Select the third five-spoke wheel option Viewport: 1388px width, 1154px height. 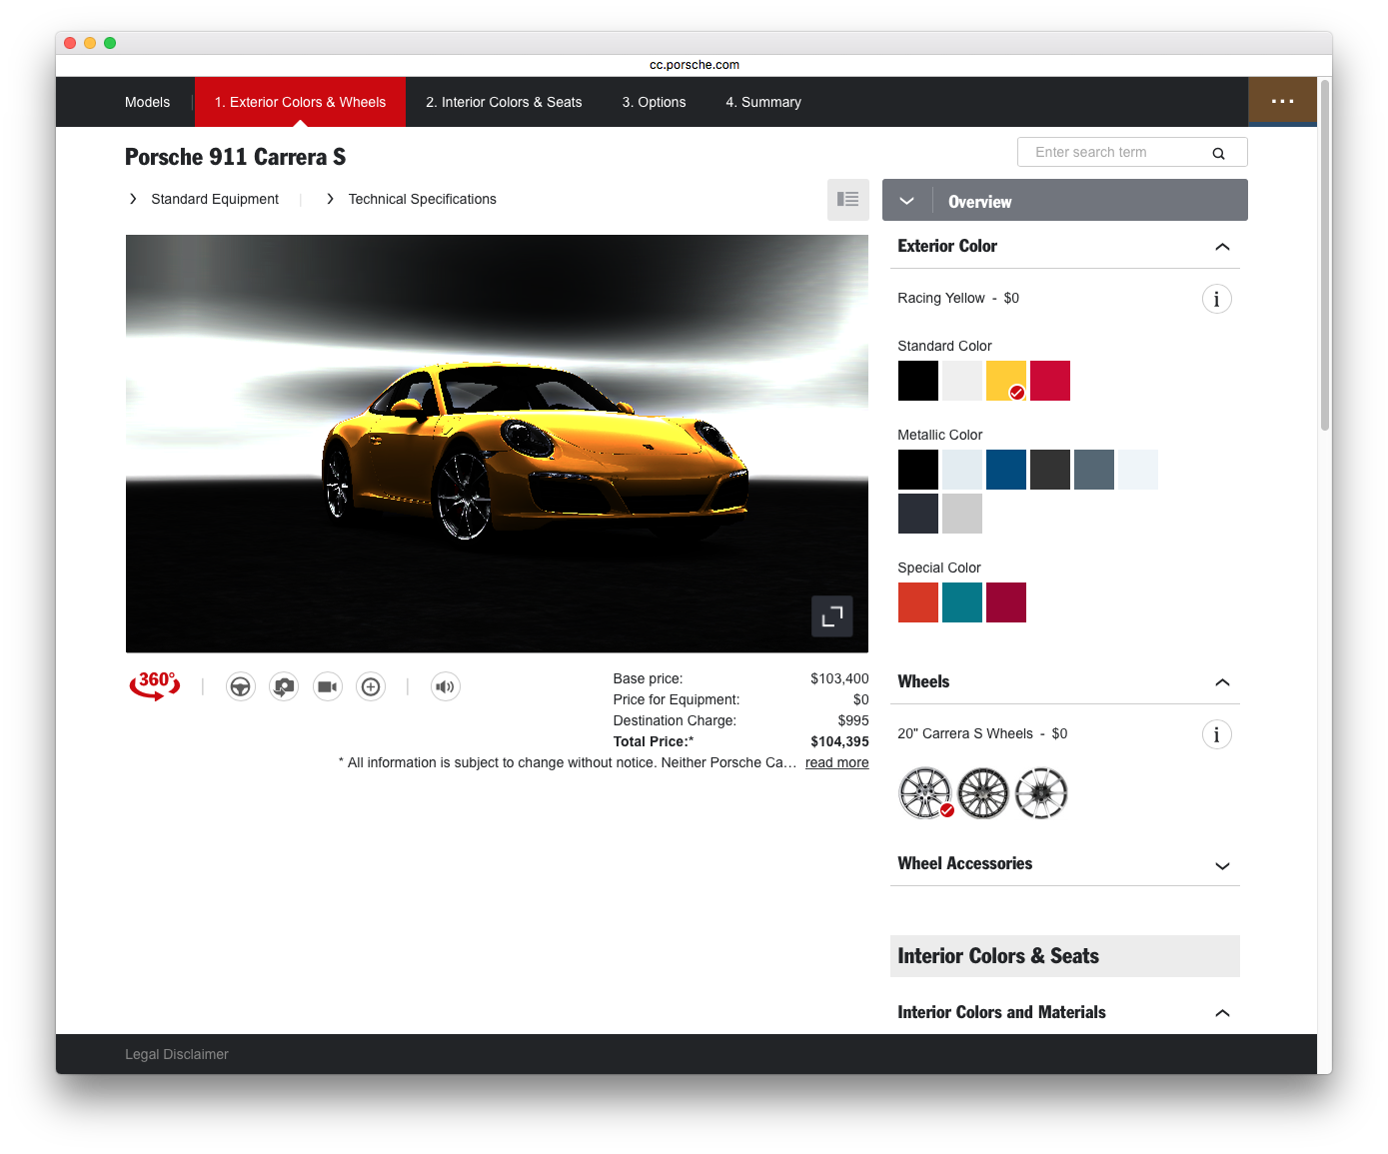click(x=1041, y=793)
